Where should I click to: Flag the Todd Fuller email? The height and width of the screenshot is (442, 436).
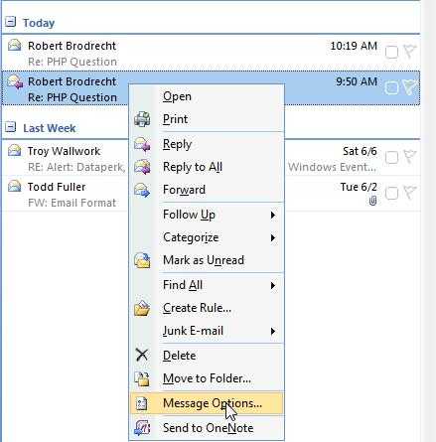tap(409, 193)
